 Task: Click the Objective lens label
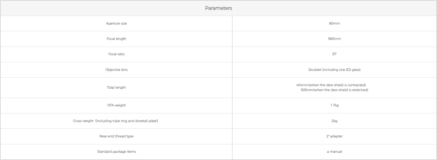116,70
